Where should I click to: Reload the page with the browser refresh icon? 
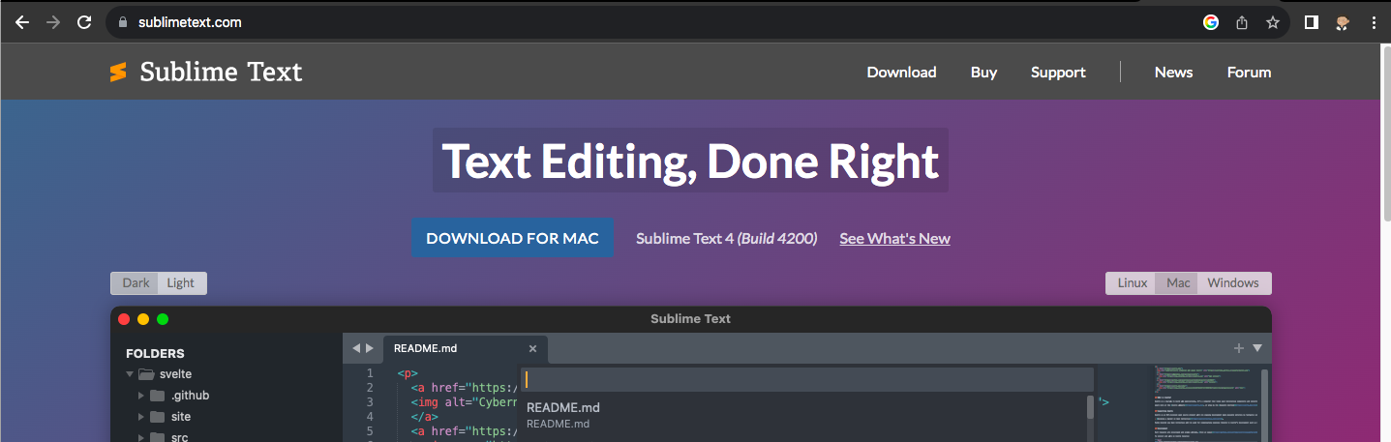pos(84,22)
